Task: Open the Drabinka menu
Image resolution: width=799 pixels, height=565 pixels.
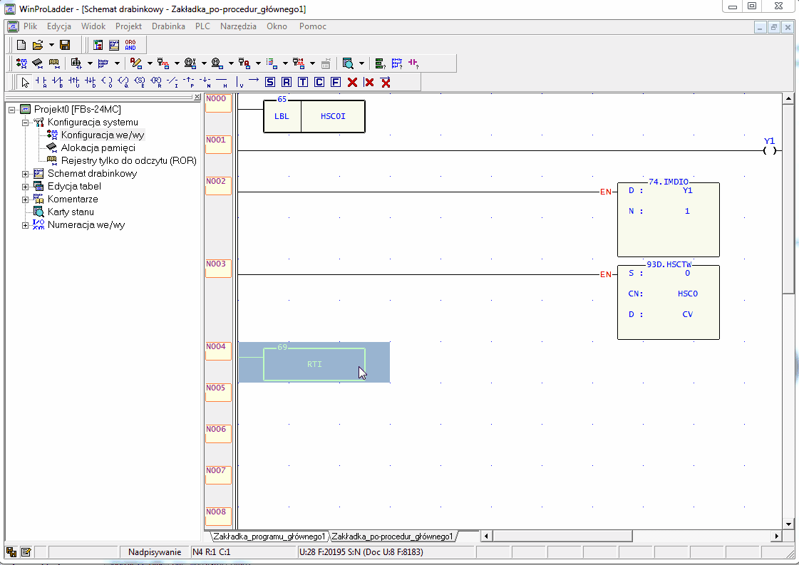Action: pyautogui.click(x=168, y=26)
